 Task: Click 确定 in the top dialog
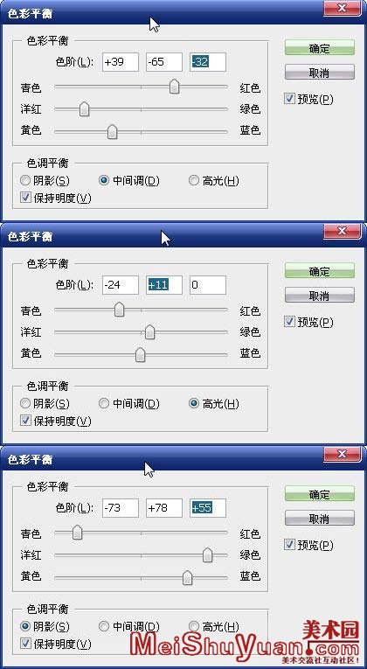click(319, 47)
